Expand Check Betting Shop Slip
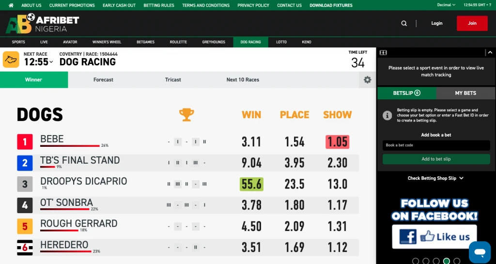 [x=435, y=178]
